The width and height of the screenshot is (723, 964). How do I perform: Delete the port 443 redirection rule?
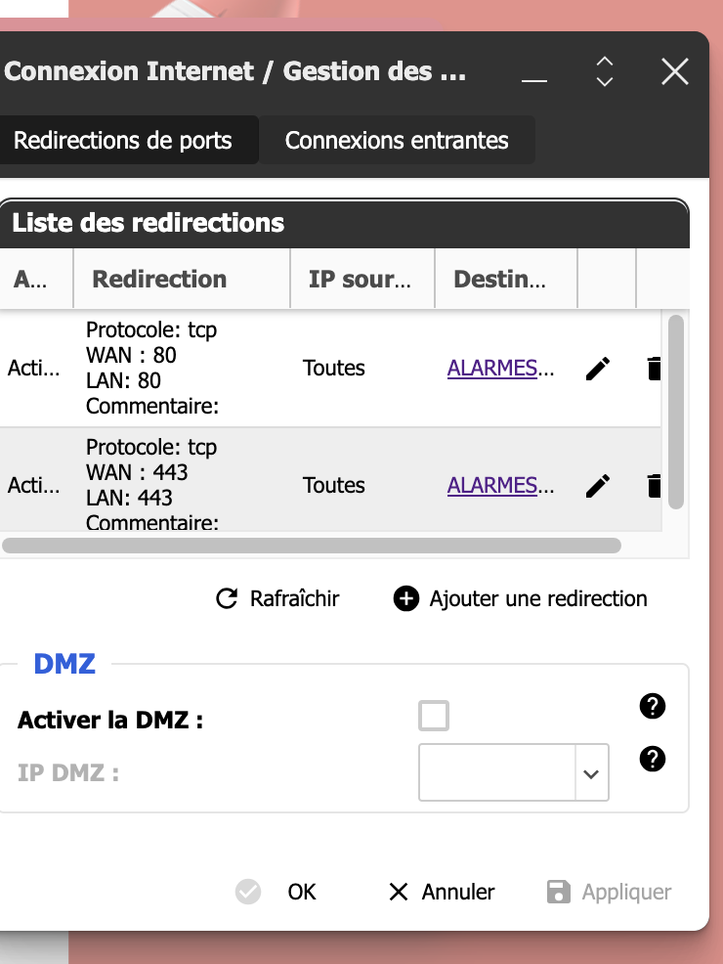pyautogui.click(x=654, y=486)
